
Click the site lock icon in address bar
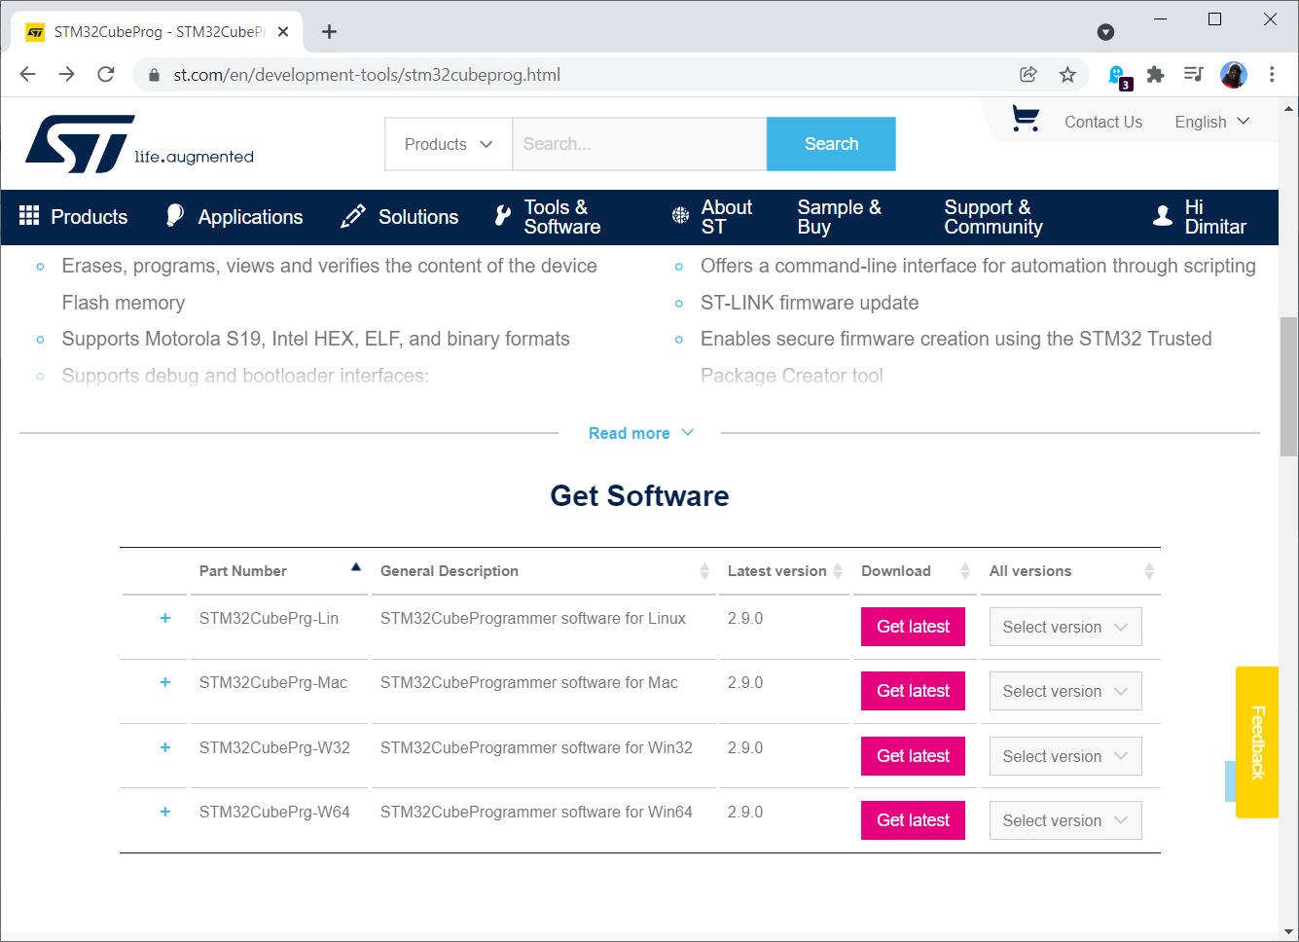tap(154, 75)
